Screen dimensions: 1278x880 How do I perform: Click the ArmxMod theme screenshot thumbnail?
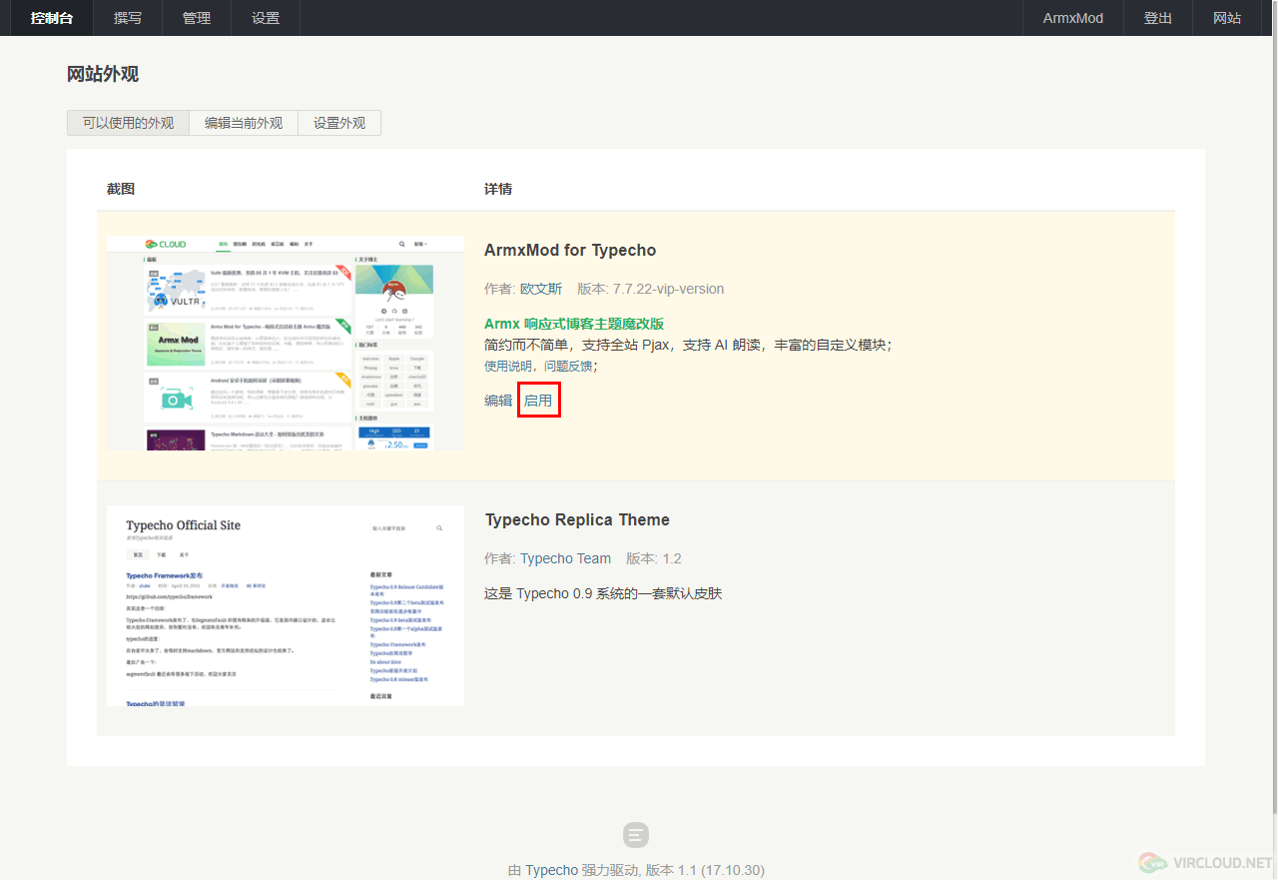(286, 343)
